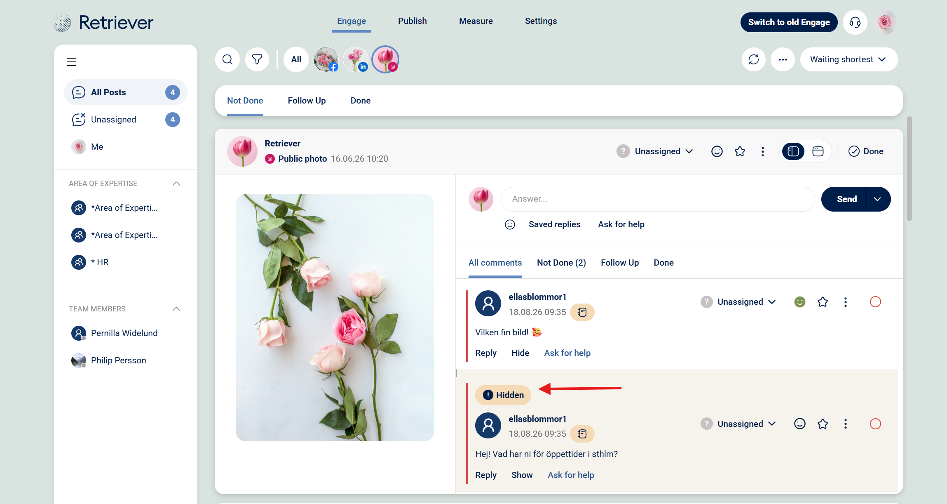Viewport: 947px width, 504px height.
Task: Open the roses post photo
Action: pyautogui.click(x=335, y=318)
